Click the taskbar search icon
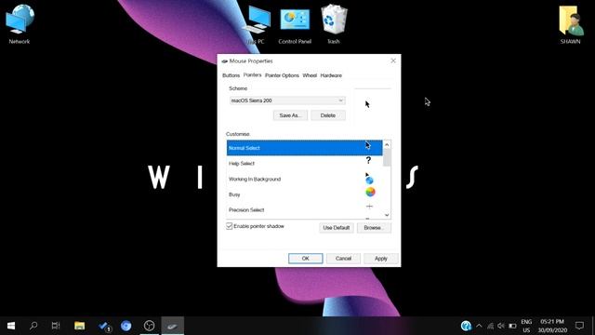Image resolution: width=595 pixels, height=335 pixels. click(x=33, y=326)
